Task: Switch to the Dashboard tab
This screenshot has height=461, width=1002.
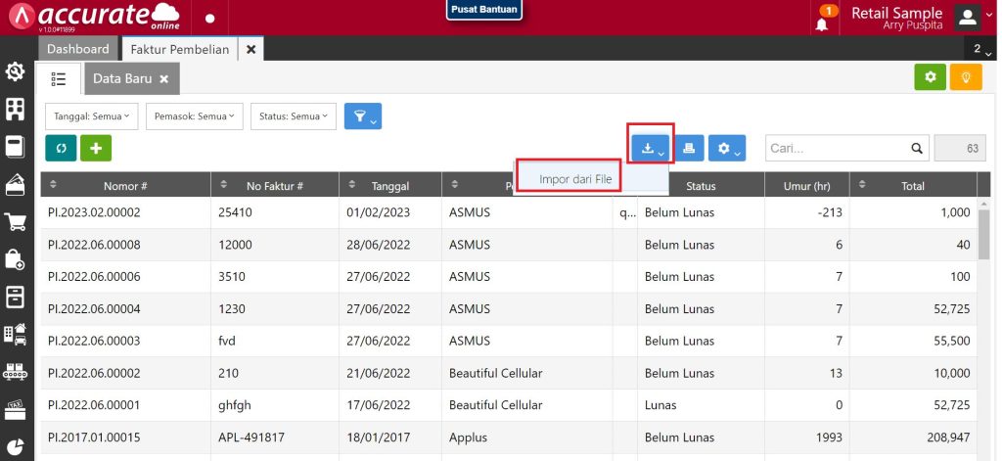Action: (78, 49)
